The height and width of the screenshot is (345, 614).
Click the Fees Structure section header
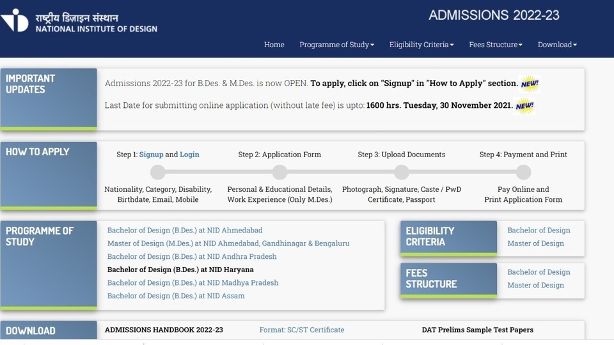[449, 280]
